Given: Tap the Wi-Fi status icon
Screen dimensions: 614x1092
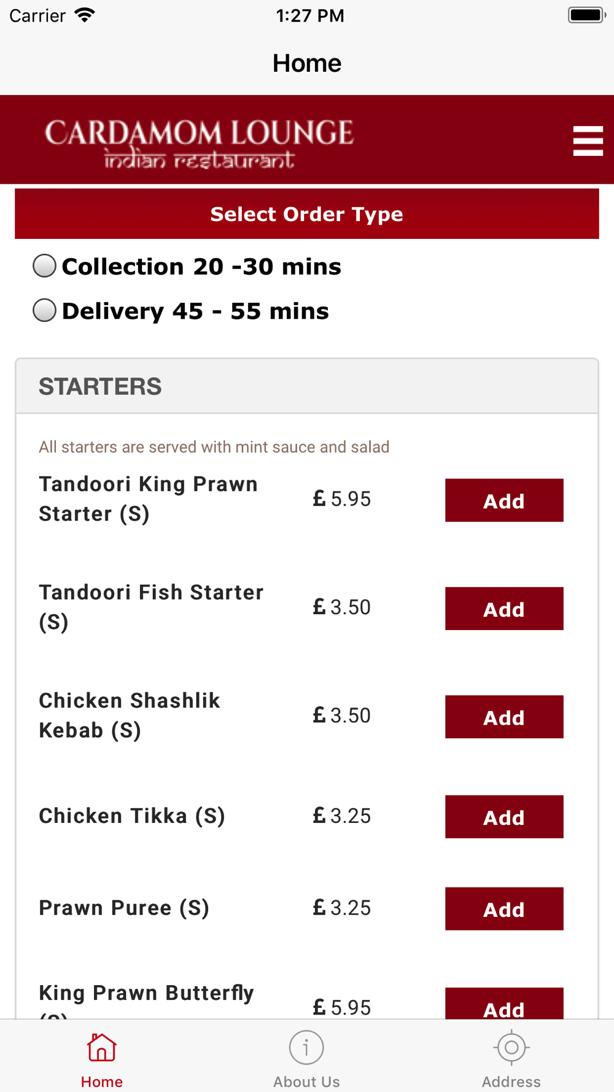Looking at the screenshot, I should (x=85, y=15).
